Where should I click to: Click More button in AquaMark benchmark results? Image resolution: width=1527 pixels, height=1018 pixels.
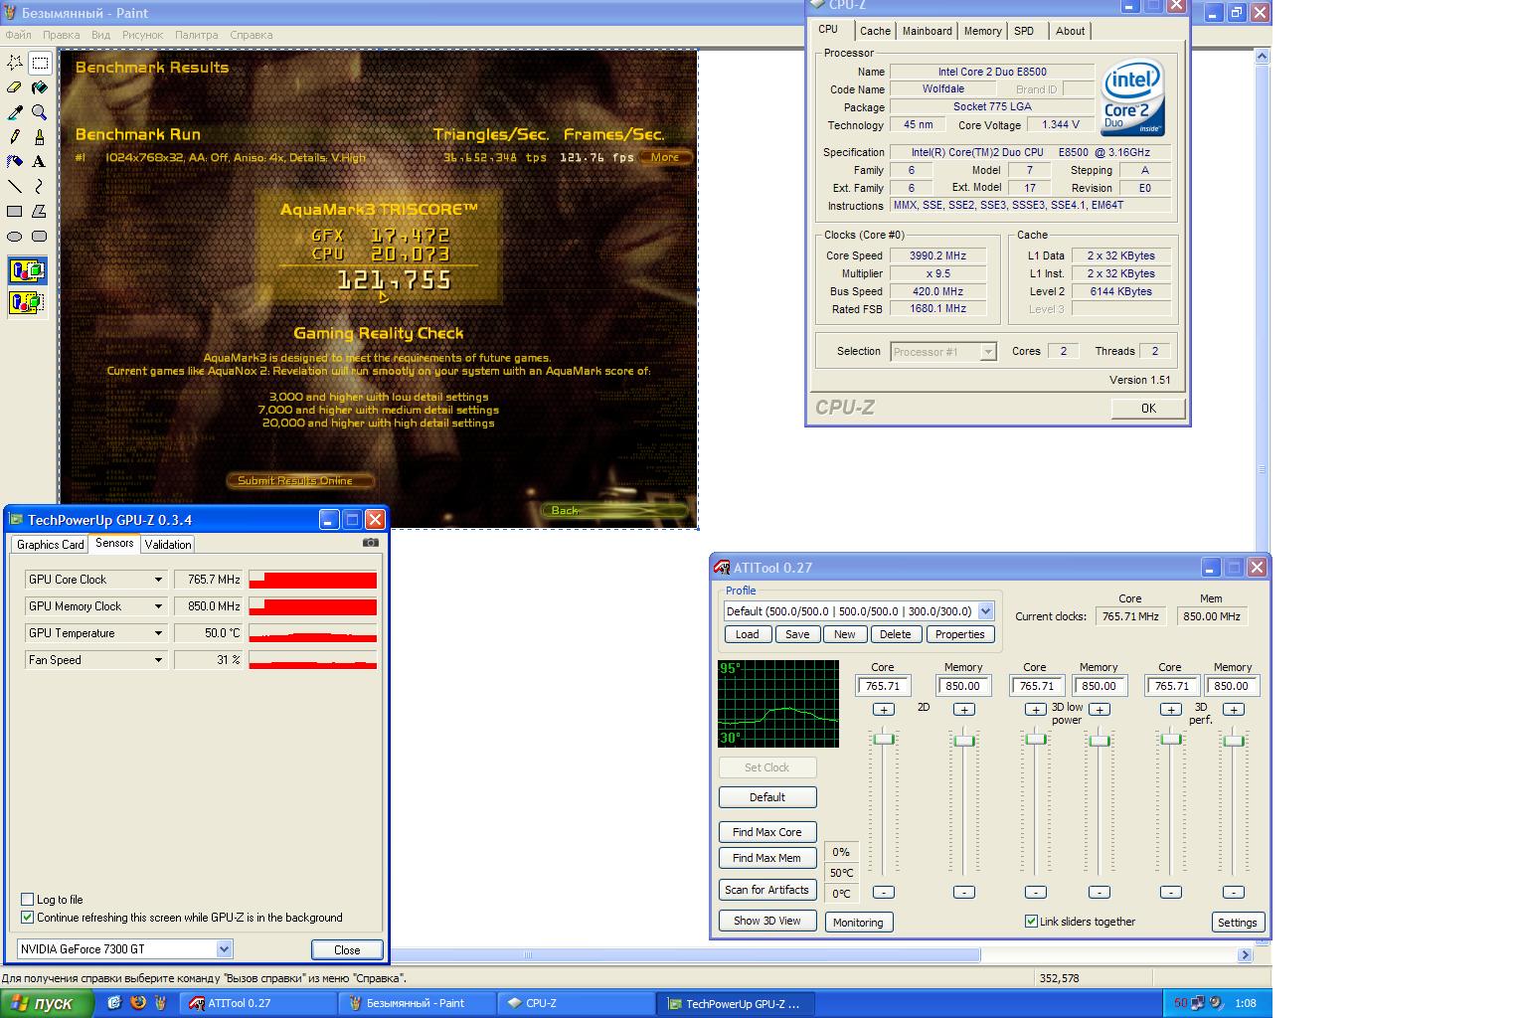click(664, 157)
